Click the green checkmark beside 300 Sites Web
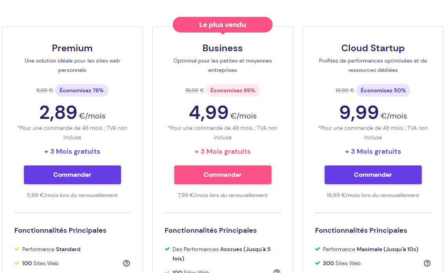 [318, 263]
